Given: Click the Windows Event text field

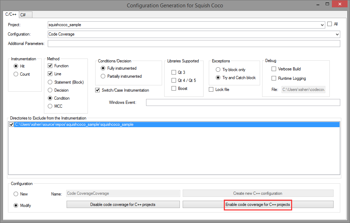Looking at the screenshot, I should pyautogui.click(x=243, y=102).
